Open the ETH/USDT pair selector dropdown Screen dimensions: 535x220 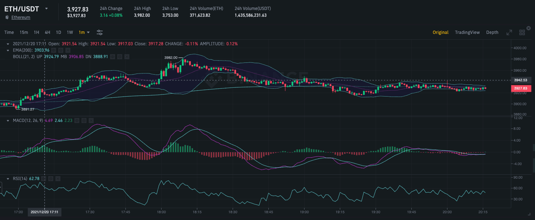tap(46, 9)
